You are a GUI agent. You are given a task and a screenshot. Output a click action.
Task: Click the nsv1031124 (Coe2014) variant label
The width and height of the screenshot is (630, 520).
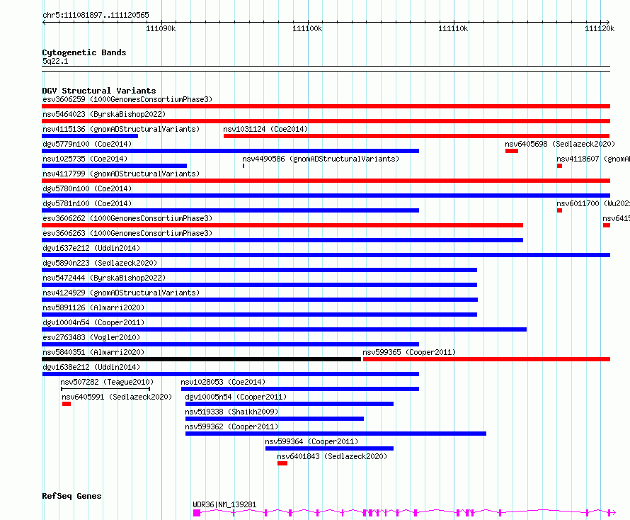[x=265, y=129]
